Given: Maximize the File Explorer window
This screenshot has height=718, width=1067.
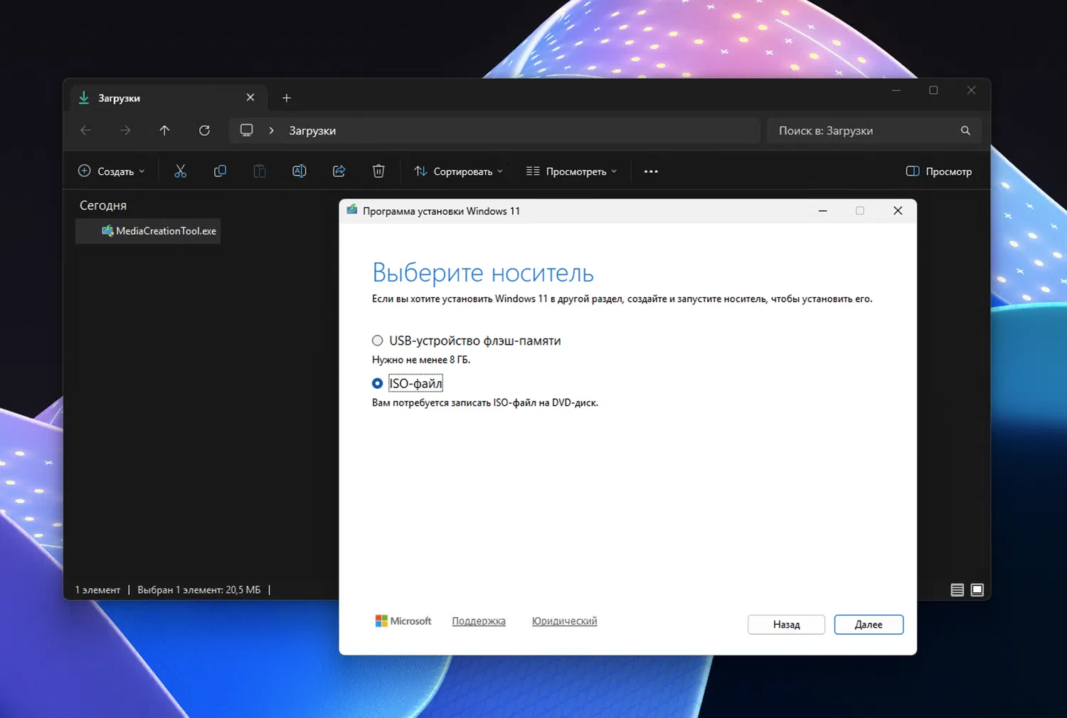Looking at the screenshot, I should [933, 90].
